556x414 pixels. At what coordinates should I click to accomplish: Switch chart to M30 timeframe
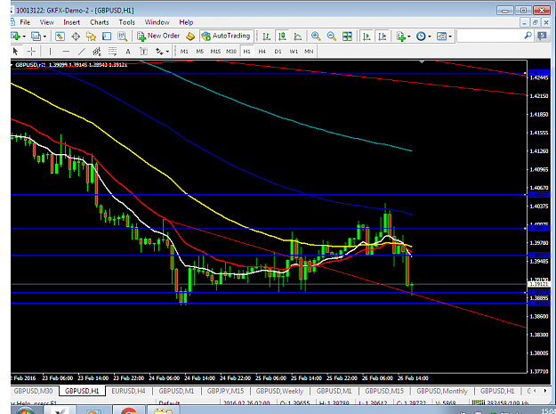231,52
